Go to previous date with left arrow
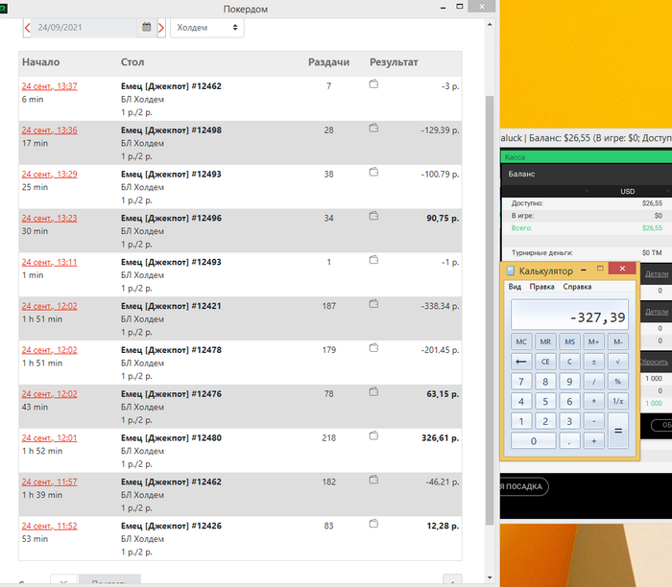This screenshot has height=587, width=672. click(28, 28)
